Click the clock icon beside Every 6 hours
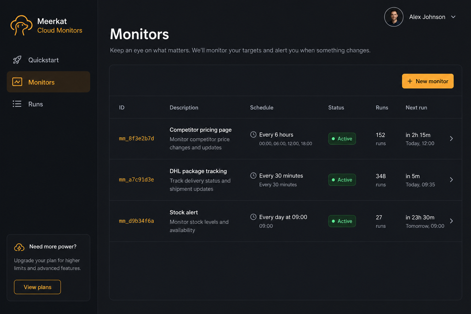Image resolution: width=471 pixels, height=314 pixels. (253, 134)
